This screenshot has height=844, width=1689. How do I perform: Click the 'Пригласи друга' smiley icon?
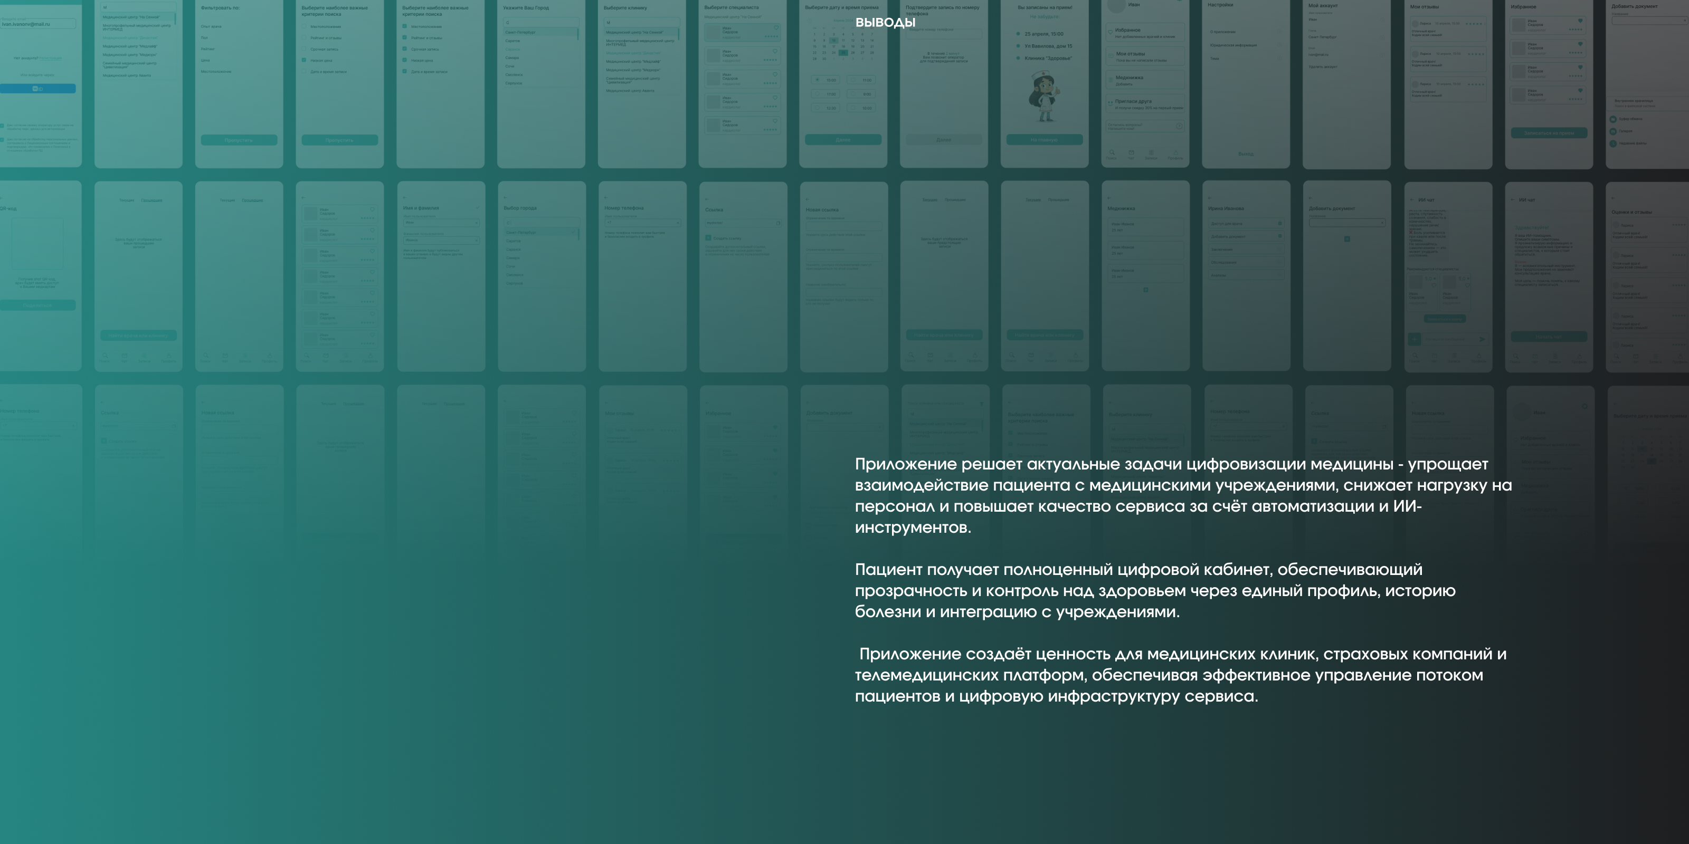(1110, 103)
